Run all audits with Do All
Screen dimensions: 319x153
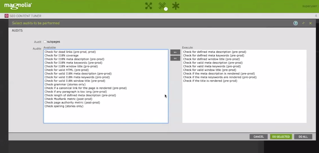click(x=303, y=137)
